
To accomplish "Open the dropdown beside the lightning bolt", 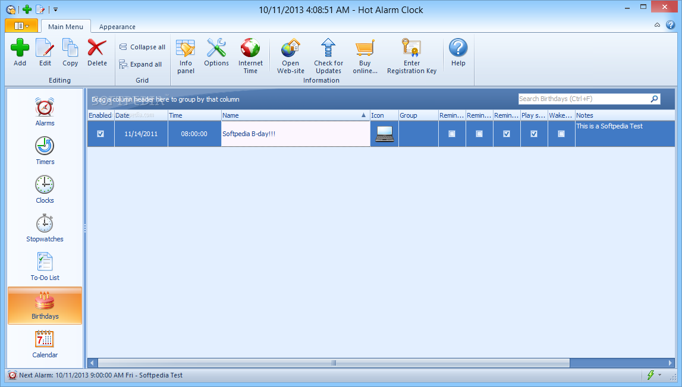I will (660, 375).
